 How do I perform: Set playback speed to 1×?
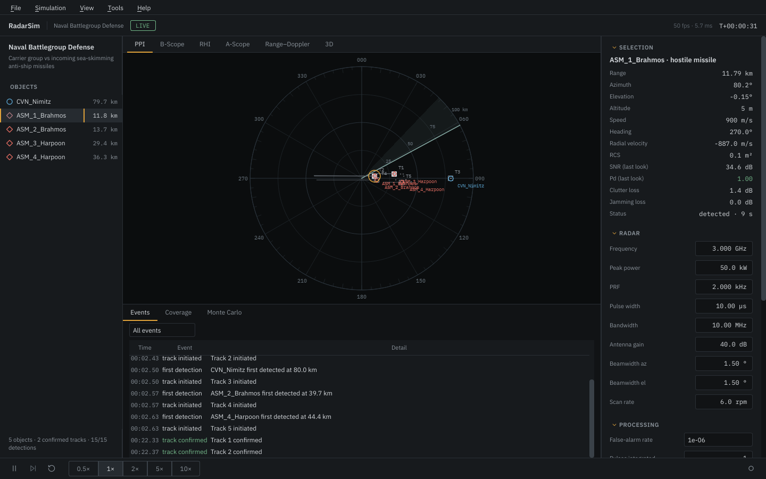pos(111,469)
